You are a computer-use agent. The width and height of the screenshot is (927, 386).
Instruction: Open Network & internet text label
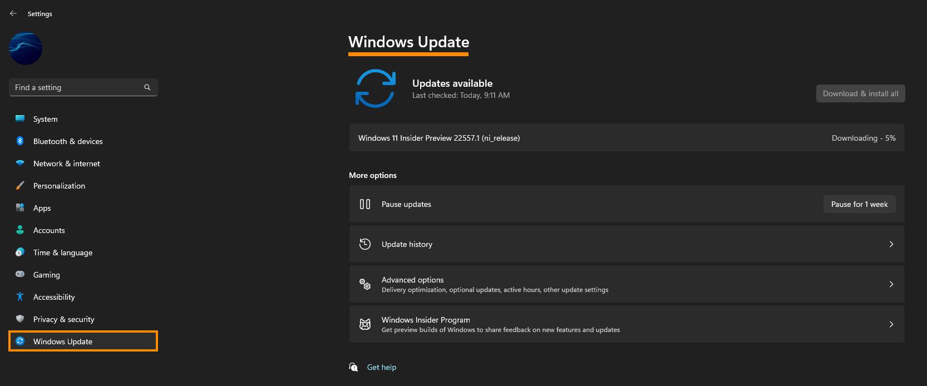click(x=67, y=164)
